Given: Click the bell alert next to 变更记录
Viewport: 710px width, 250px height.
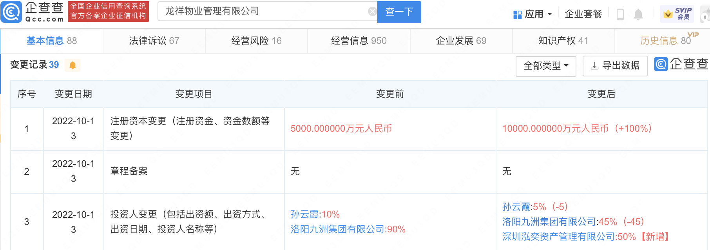Looking at the screenshot, I should point(72,65).
